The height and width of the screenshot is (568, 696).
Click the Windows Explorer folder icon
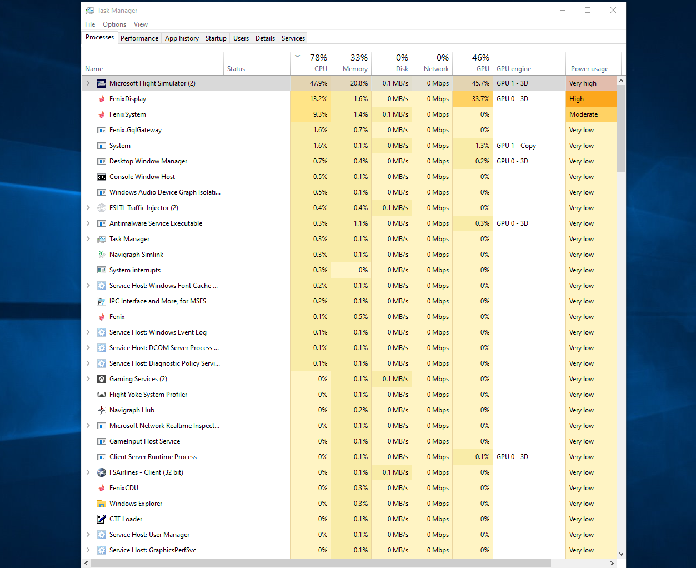[102, 504]
